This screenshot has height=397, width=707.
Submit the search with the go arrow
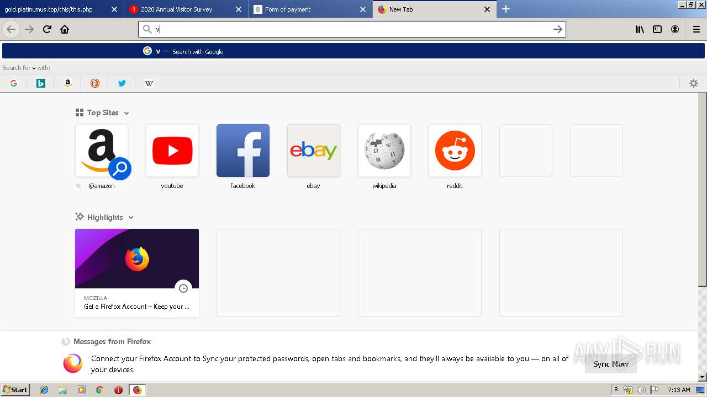coord(558,29)
